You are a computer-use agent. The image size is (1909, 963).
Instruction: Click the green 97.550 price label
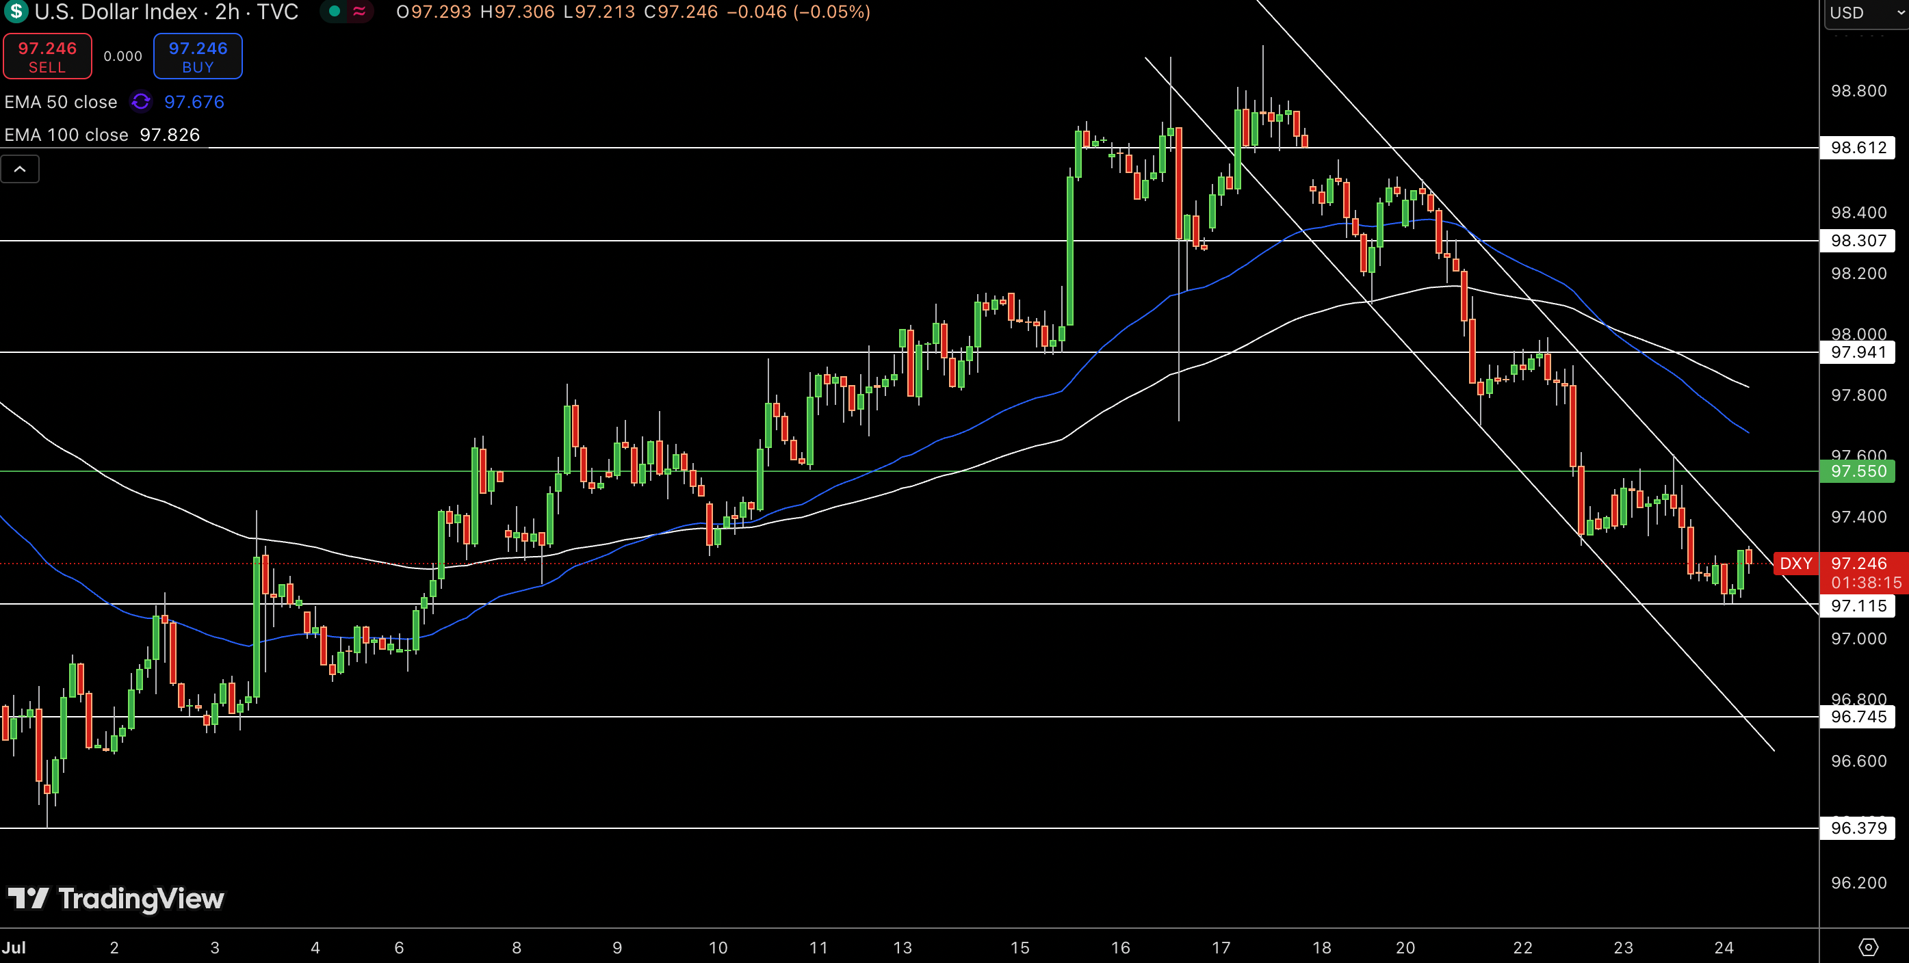coord(1858,471)
